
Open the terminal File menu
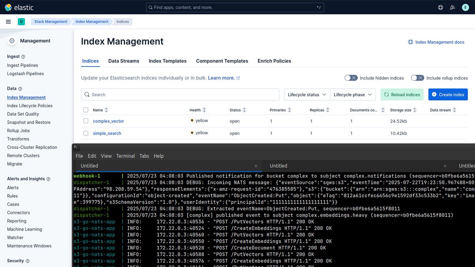click(79, 156)
